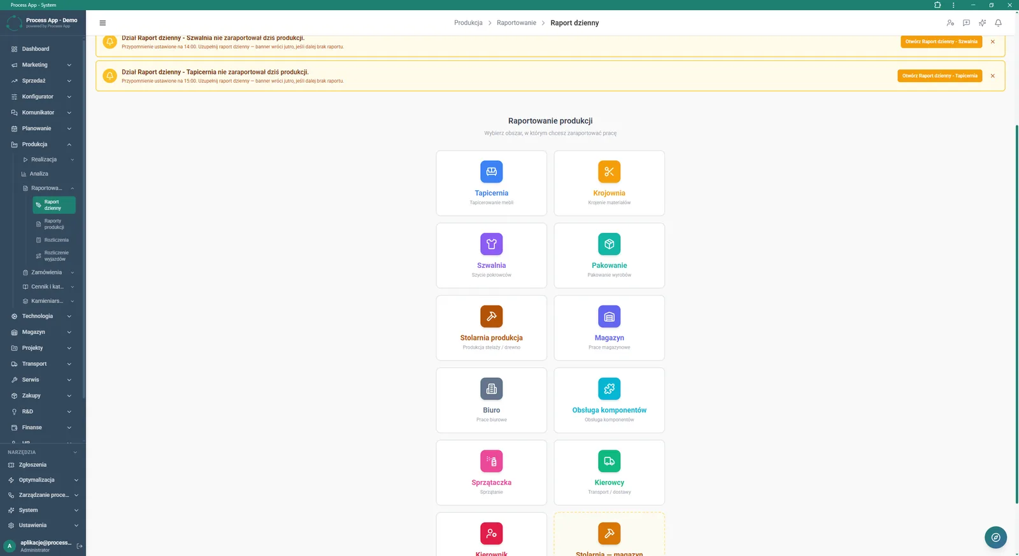Click Raportowanie breadcrumb link
The height and width of the screenshot is (556, 1019).
(517, 23)
